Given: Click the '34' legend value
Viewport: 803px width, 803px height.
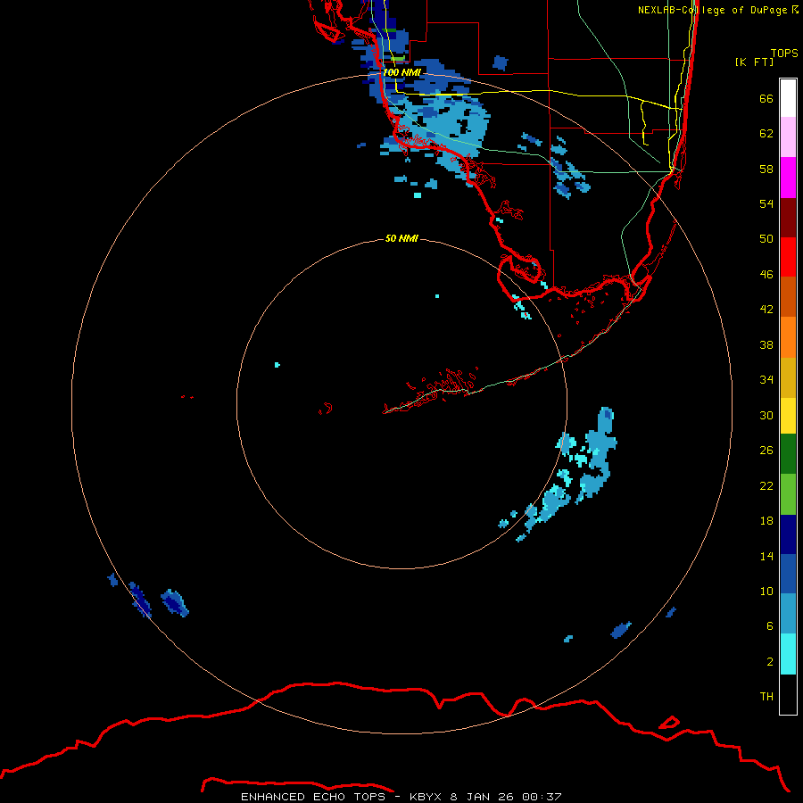Looking at the screenshot, I should [766, 380].
